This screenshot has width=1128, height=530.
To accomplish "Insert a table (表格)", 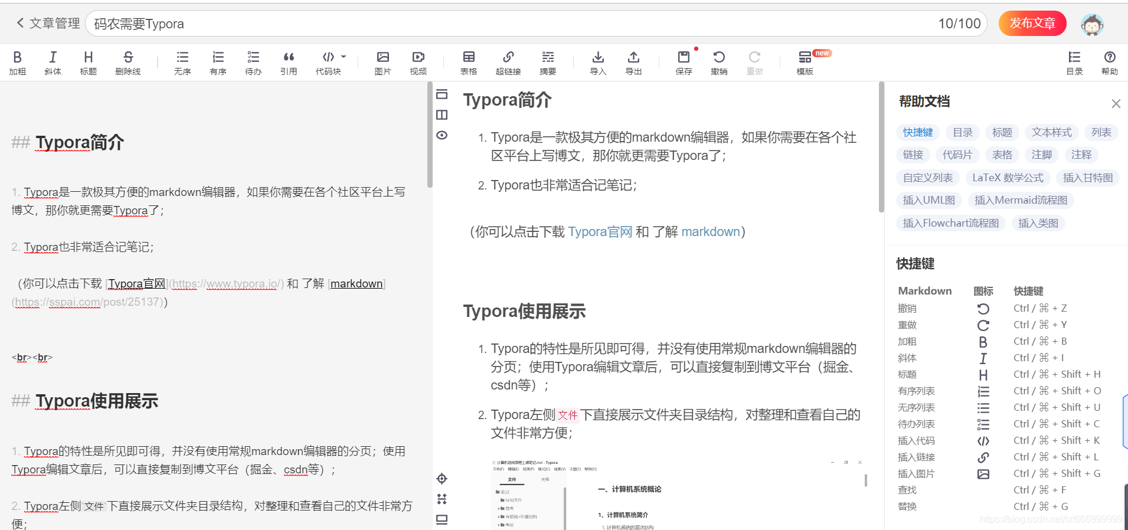I will (469, 63).
